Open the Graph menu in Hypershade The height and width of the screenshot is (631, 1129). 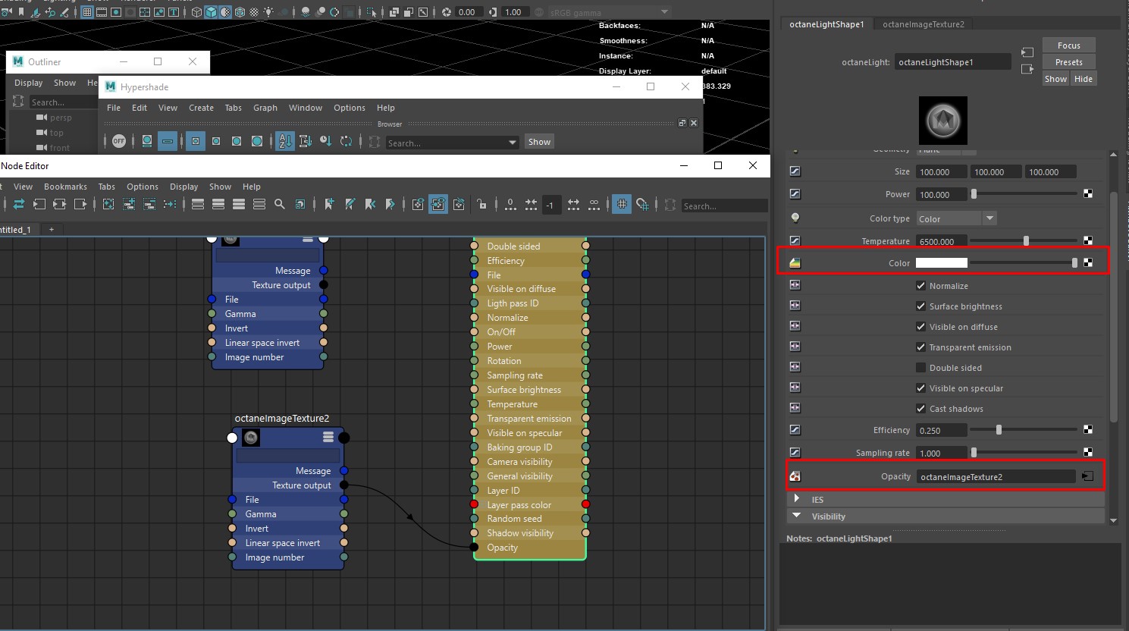265,108
